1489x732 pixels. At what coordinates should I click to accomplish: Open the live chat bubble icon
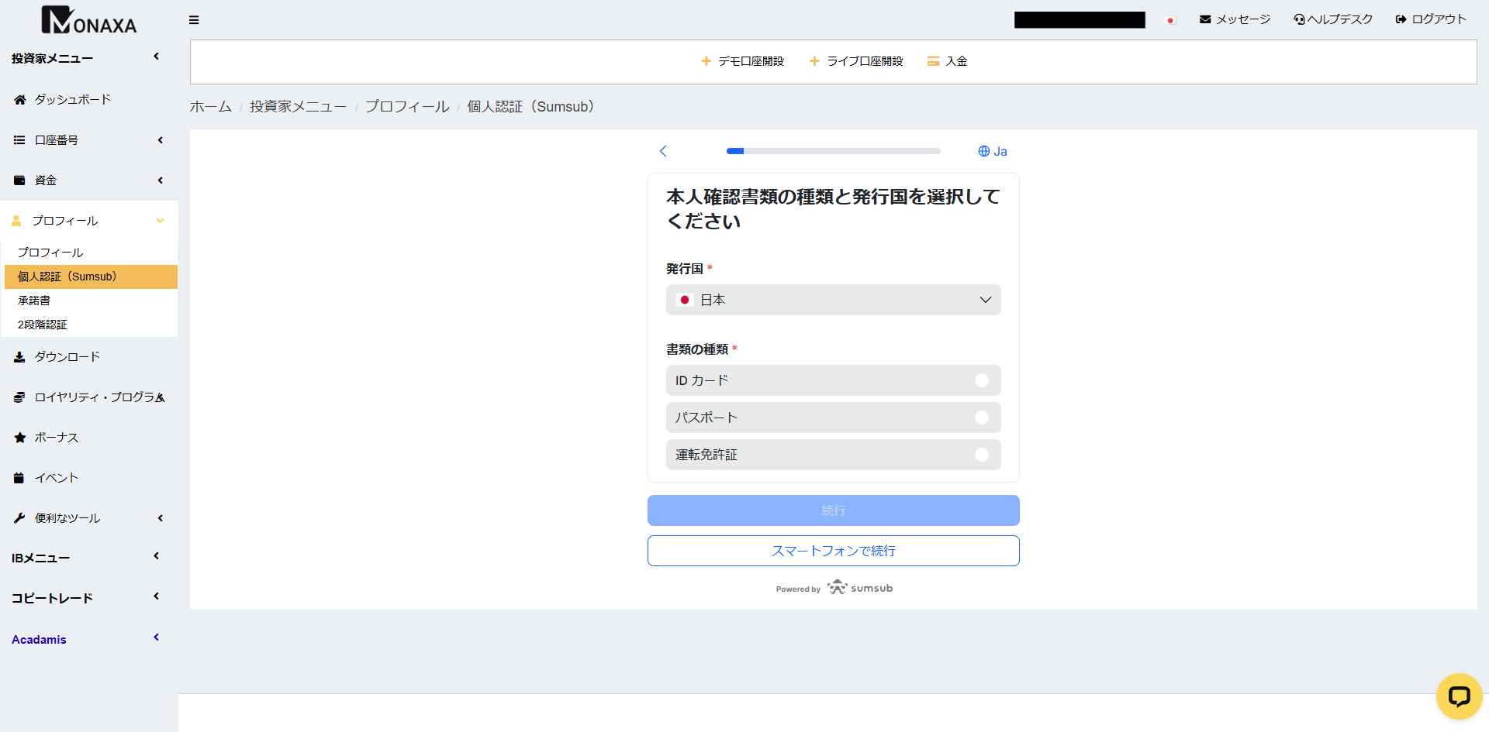(x=1459, y=696)
